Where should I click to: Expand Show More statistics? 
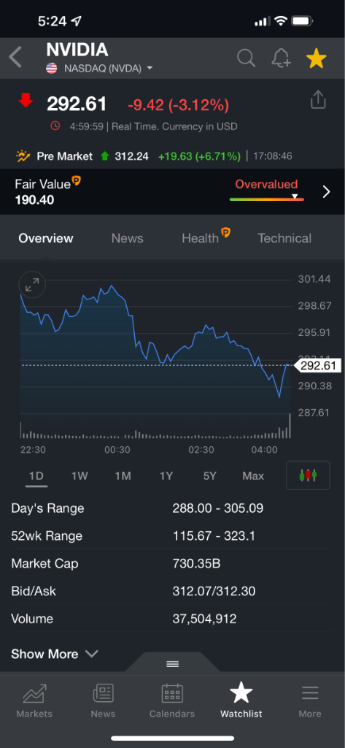coord(54,654)
